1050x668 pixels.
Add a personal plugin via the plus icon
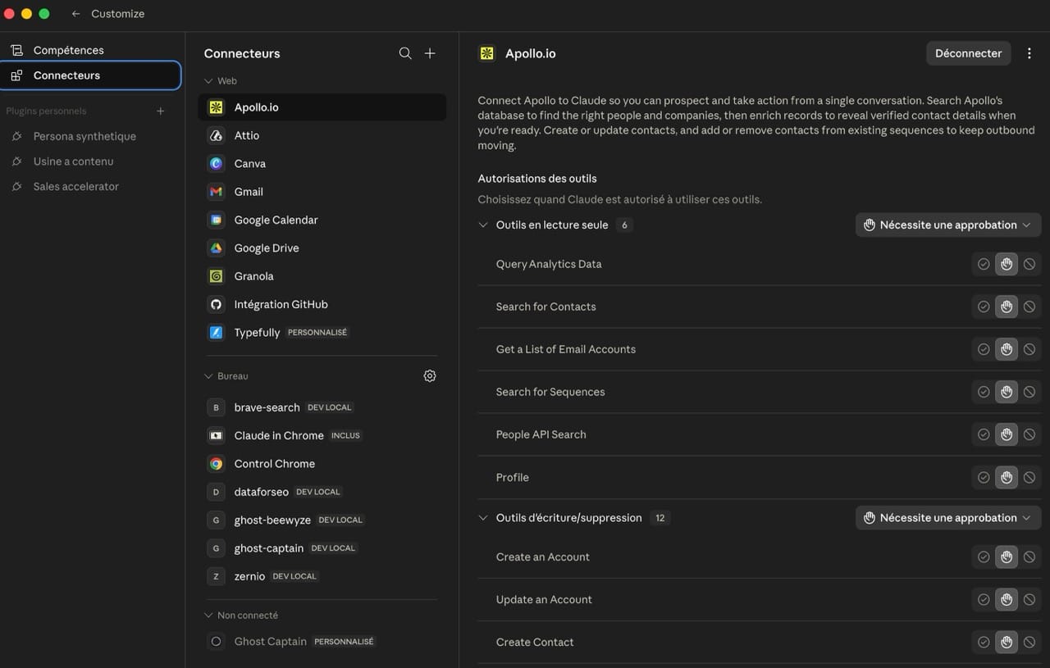[x=161, y=111]
